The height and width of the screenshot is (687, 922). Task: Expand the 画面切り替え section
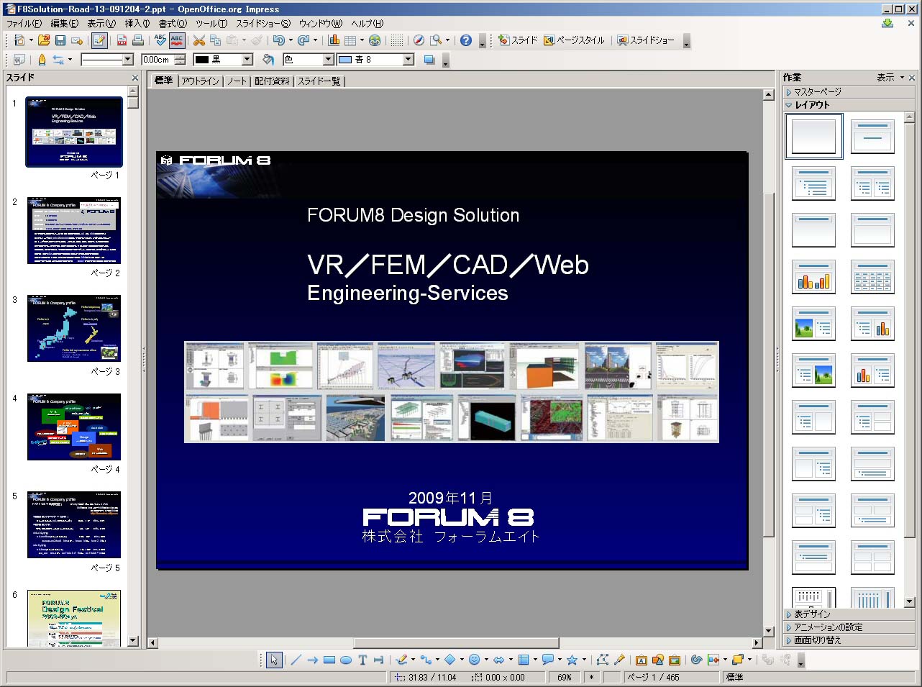(x=849, y=640)
